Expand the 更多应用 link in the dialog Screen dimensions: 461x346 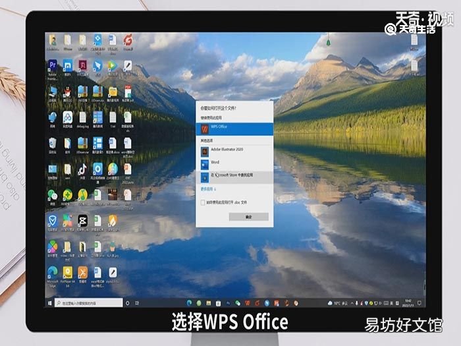click(208, 189)
